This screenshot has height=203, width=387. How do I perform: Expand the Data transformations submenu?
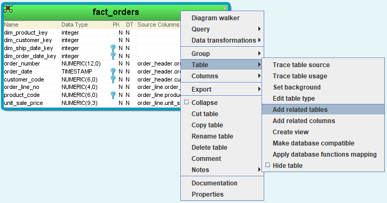(259, 40)
